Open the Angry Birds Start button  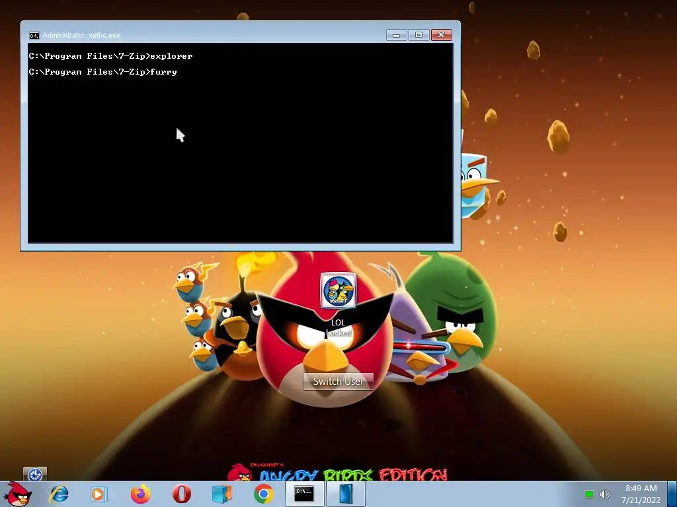click(17, 494)
